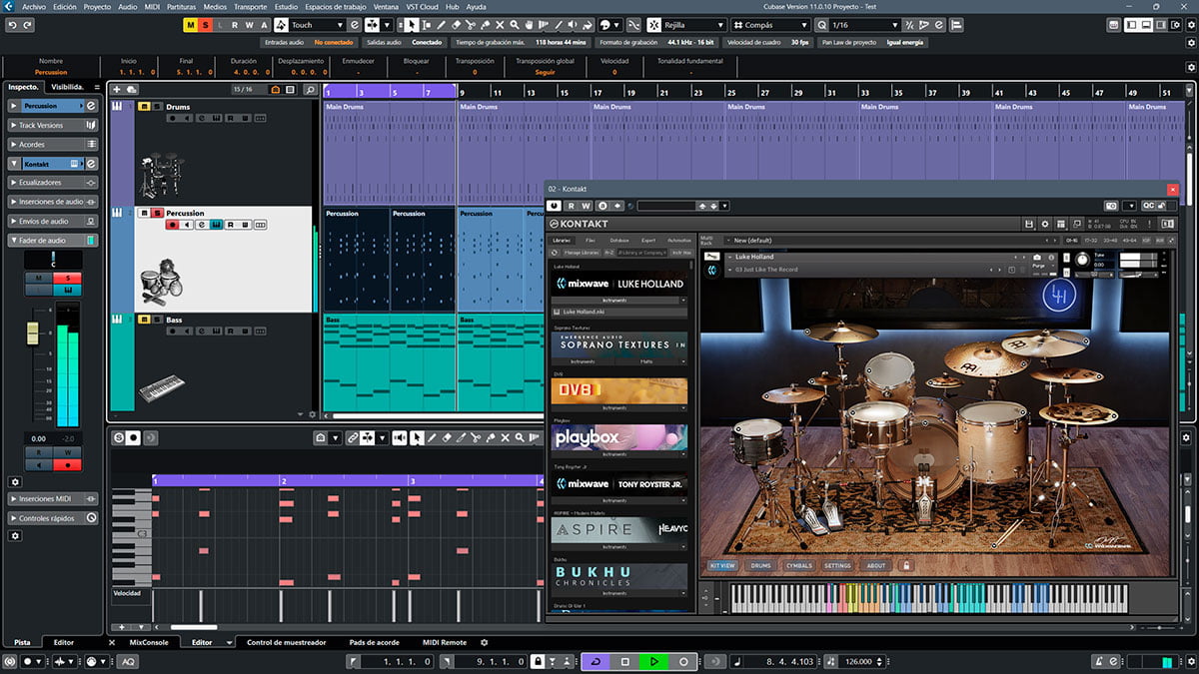Open Kontakt settings gear in header
The width and height of the screenshot is (1199, 674).
(x=1044, y=224)
